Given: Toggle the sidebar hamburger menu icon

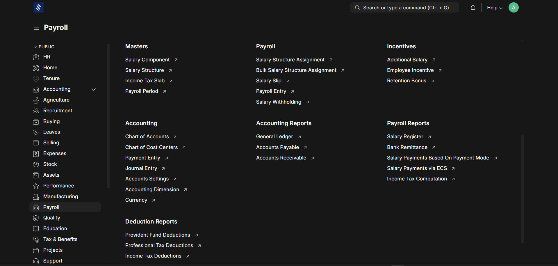Looking at the screenshot, I should (x=37, y=27).
